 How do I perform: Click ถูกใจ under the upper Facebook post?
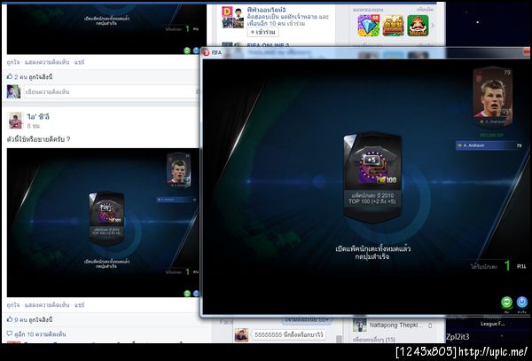tap(13, 62)
